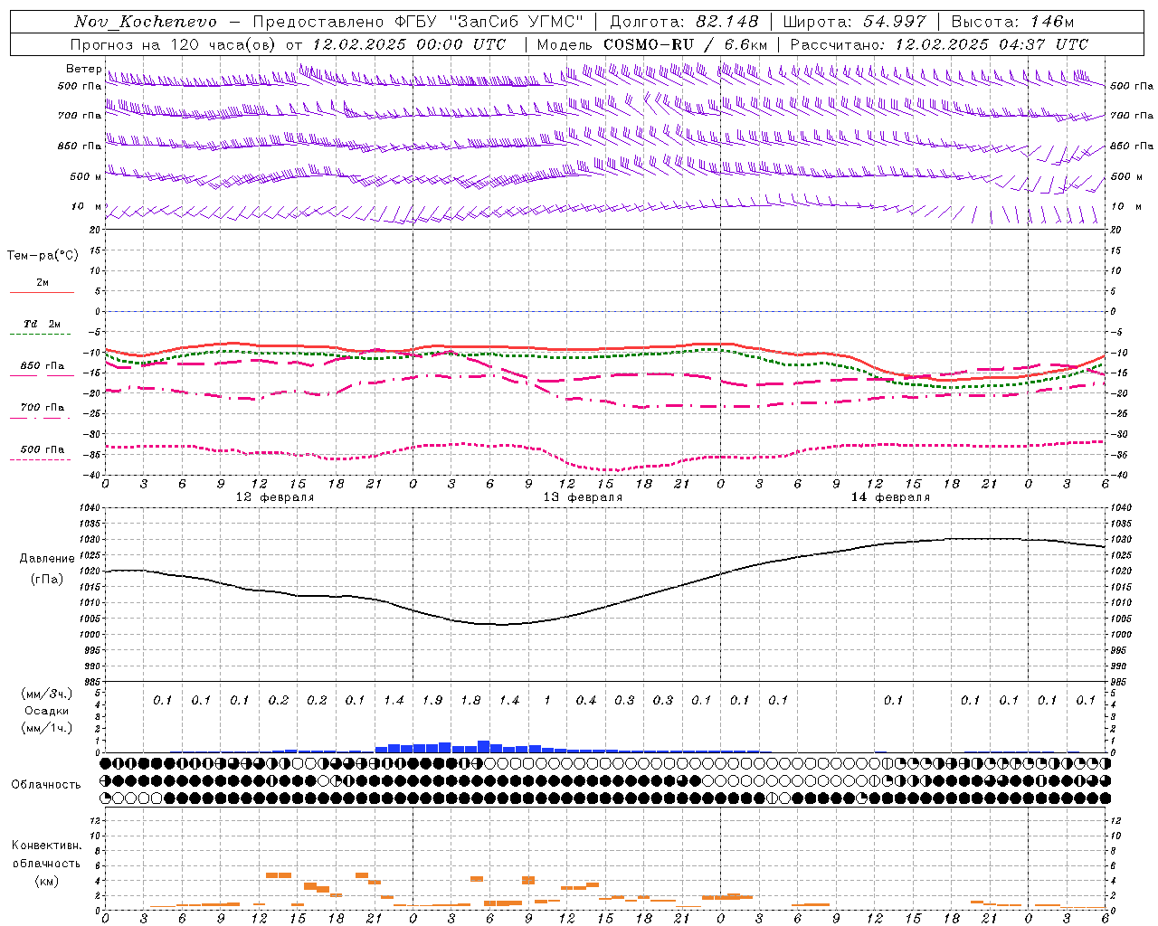Select the 1.9 three-hour precipitation value
The image size is (1158, 926).
(432, 700)
